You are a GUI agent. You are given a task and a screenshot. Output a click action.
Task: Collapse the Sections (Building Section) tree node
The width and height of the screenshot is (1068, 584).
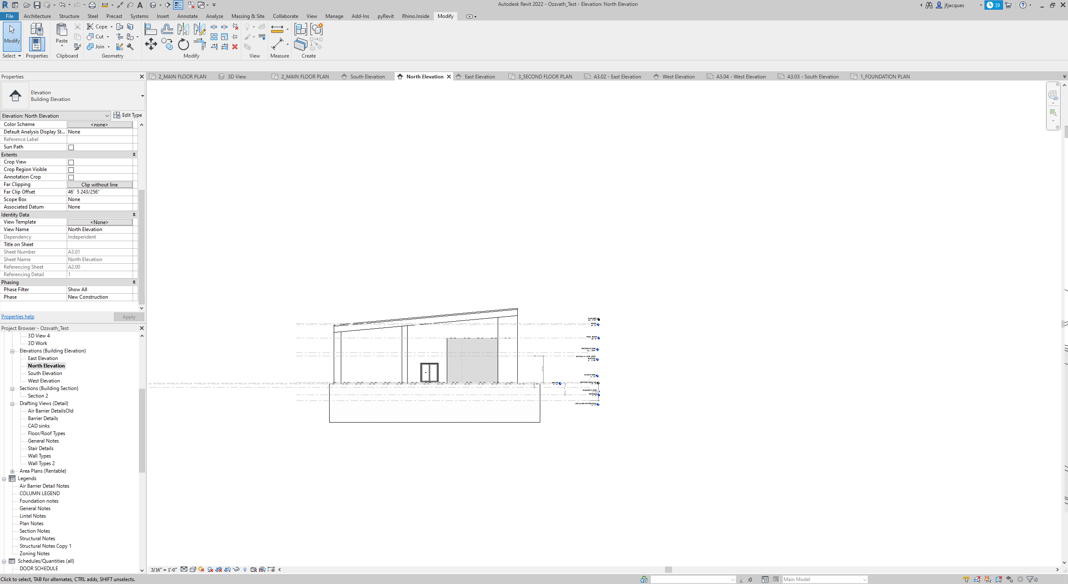pyautogui.click(x=13, y=388)
